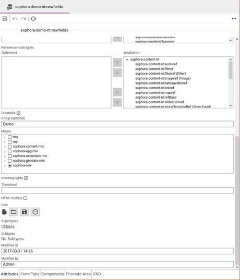Check the sophora-epg-mix checkbox
The image size is (240, 280).
pyautogui.click(x=9, y=151)
